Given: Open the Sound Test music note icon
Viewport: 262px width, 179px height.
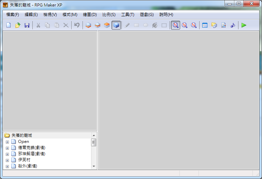Looking at the screenshot, I should (233, 25).
